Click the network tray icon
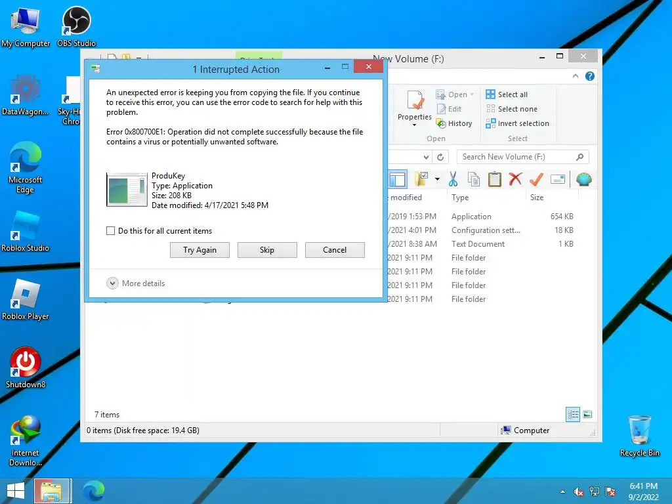Screen dimensions: 672x504 tap(595, 492)
